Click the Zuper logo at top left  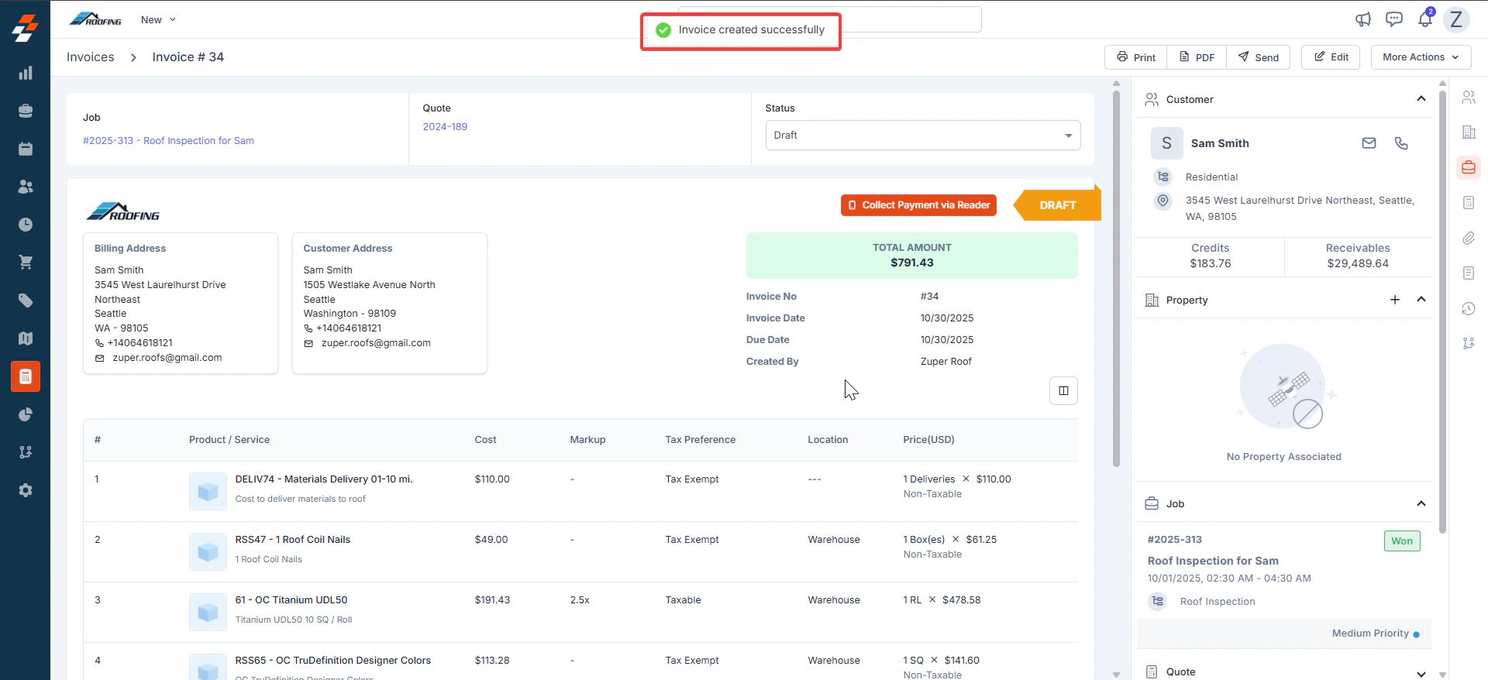click(25, 28)
